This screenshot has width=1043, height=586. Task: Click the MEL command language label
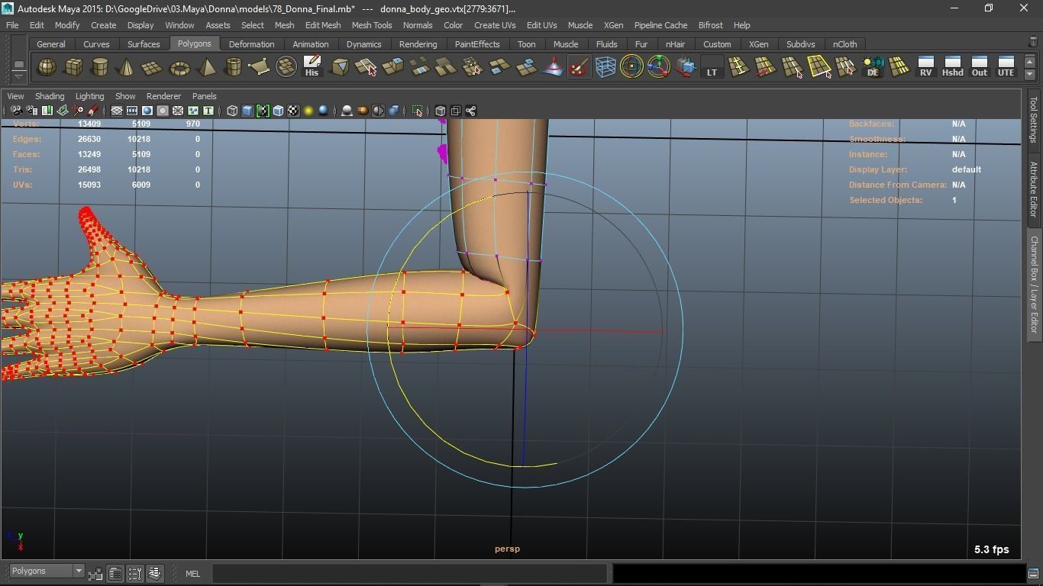tap(192, 574)
